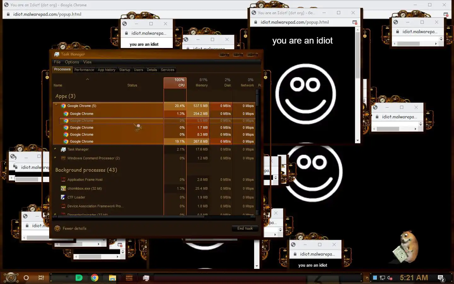Open the green Spotify taskbar icon
Screen dimensions: 454x284
[79, 278]
